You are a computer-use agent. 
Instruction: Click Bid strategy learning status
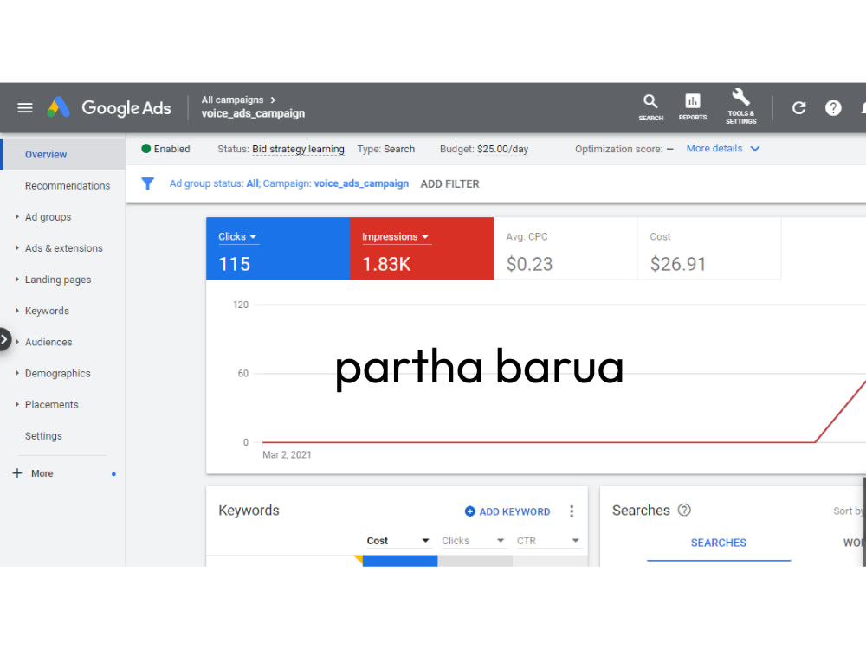click(x=298, y=149)
